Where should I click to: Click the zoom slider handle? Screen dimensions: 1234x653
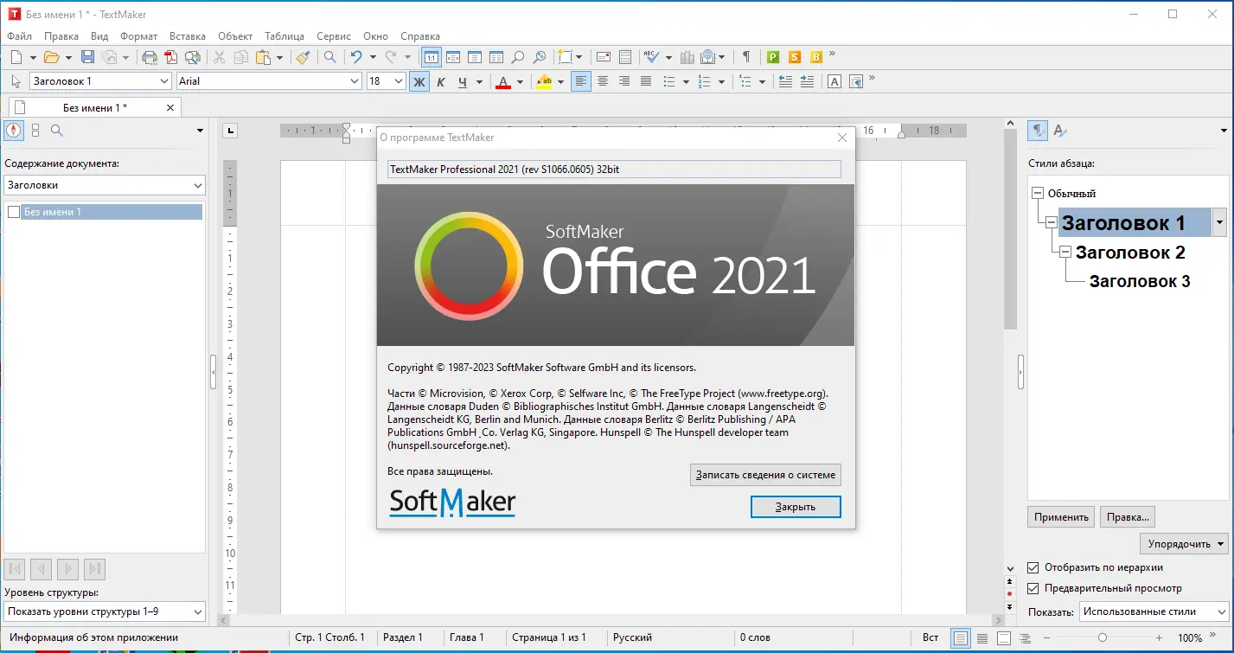pos(1103,637)
